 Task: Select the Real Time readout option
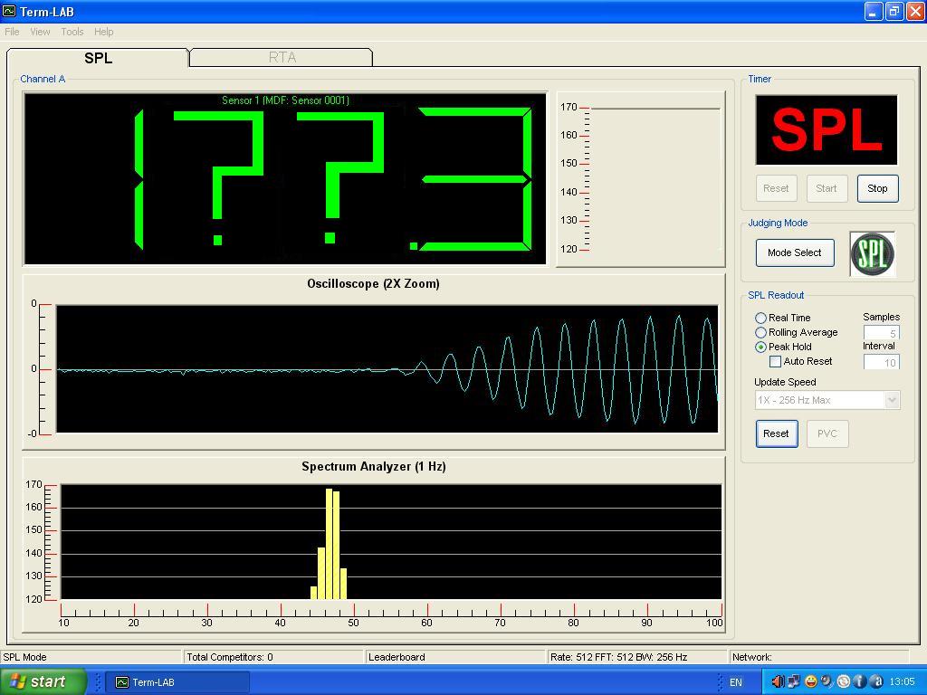760,318
